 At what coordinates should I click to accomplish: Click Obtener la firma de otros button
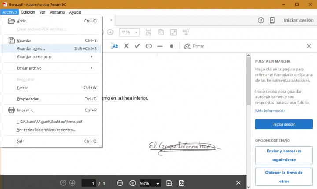pyautogui.click(x=284, y=177)
